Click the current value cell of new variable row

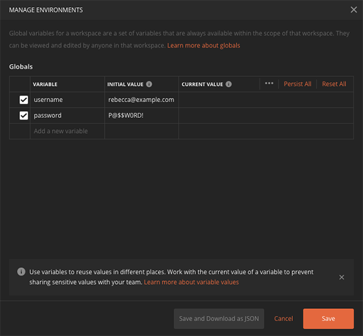266,131
